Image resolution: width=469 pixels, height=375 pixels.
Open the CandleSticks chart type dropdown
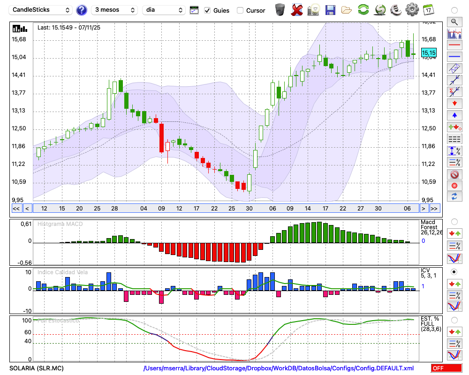click(41, 10)
